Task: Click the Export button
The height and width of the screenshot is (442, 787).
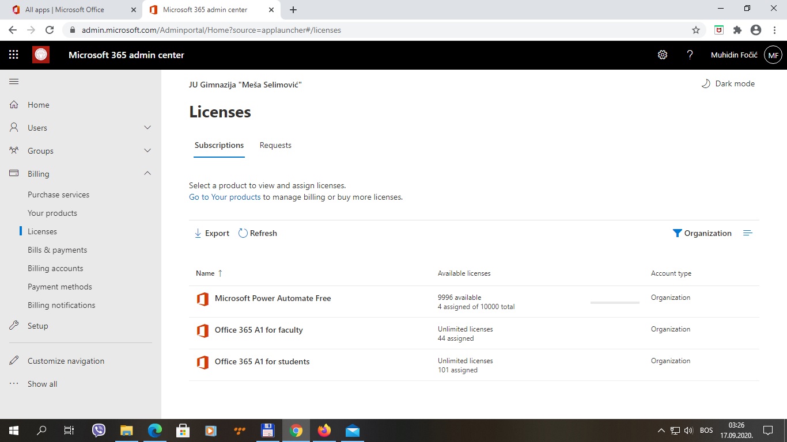Action: coord(212,233)
